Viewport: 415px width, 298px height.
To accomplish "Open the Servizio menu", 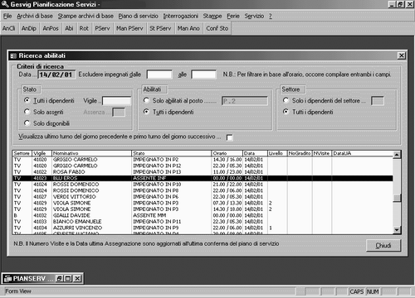I will [254, 16].
